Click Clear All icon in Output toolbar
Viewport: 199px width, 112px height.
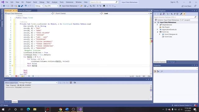pyautogui.click(x=71, y=83)
